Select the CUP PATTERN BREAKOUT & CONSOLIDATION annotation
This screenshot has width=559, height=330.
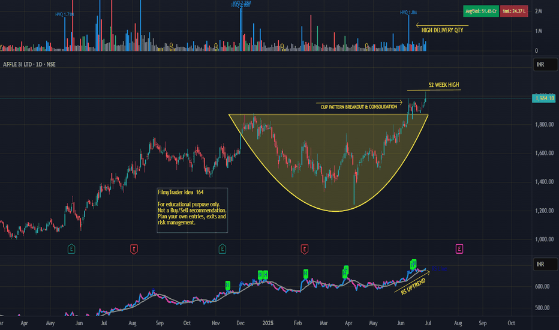[x=359, y=107]
